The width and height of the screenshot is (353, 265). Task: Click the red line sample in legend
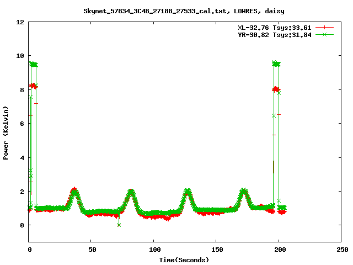[x=325, y=27]
